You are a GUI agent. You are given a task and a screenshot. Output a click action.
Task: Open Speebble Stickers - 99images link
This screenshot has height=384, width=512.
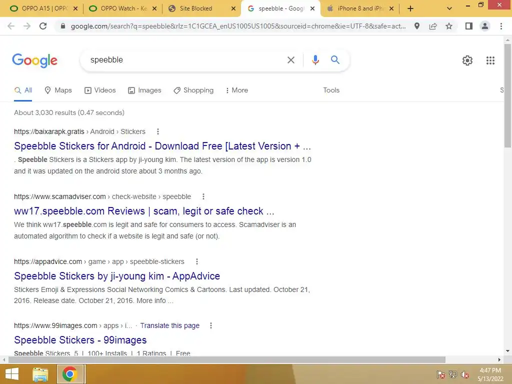(80, 340)
